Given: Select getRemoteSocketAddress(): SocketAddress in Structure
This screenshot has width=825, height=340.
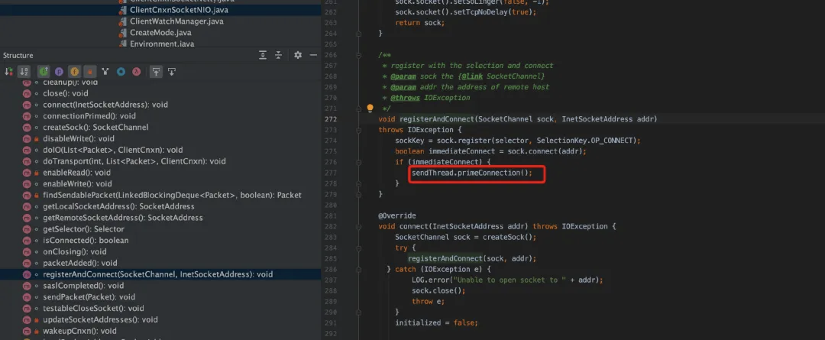Looking at the screenshot, I should pyautogui.click(x=122, y=218).
